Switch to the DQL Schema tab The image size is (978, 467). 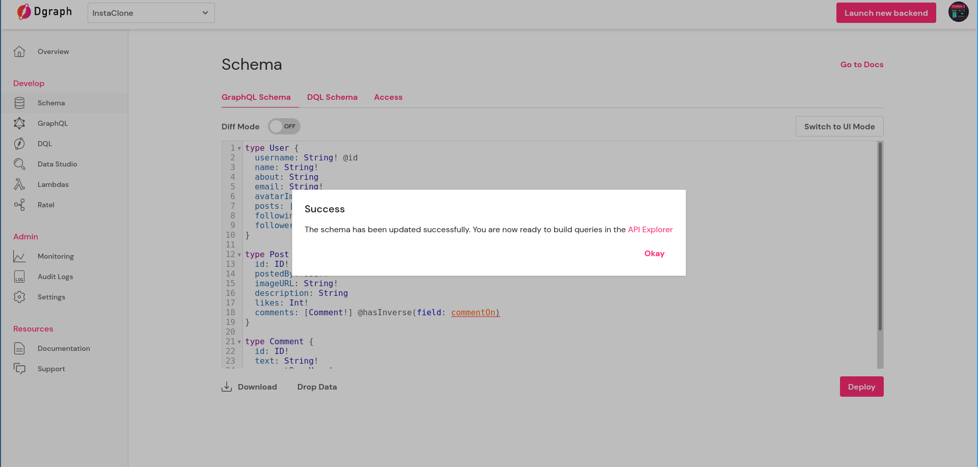point(332,97)
